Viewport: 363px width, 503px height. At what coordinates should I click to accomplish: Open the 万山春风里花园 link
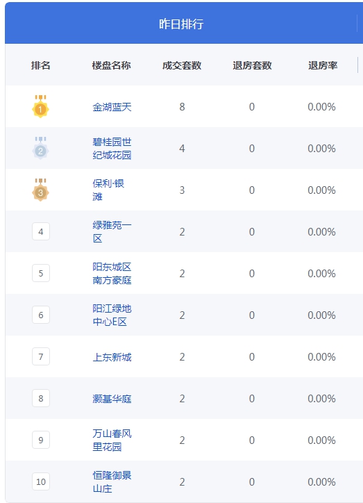(112, 440)
